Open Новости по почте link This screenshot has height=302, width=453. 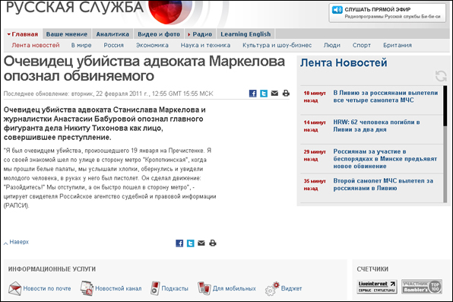tap(47, 288)
